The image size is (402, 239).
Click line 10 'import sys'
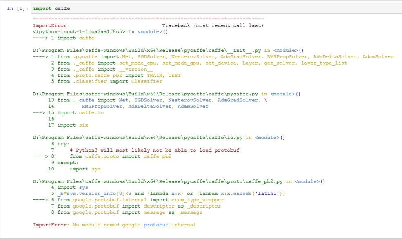click(74, 169)
